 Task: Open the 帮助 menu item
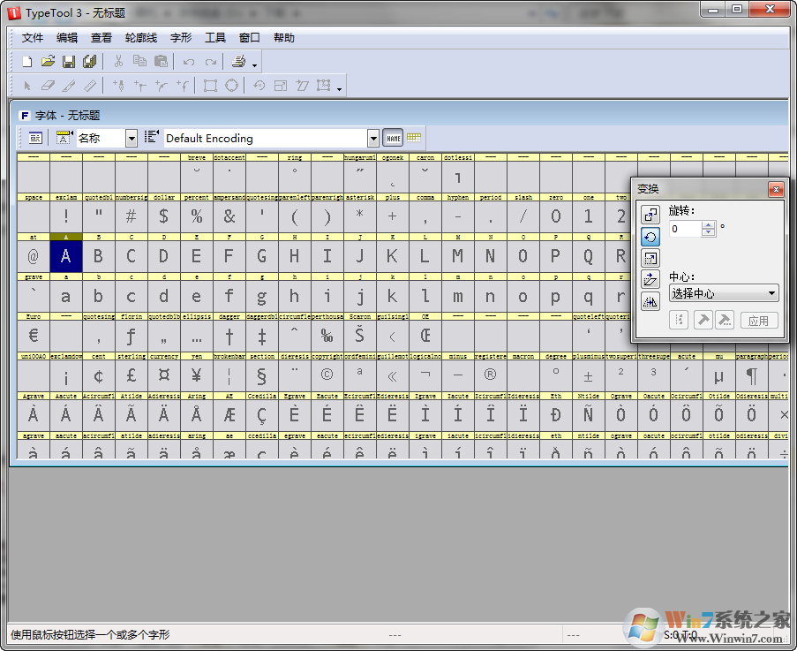pos(283,37)
